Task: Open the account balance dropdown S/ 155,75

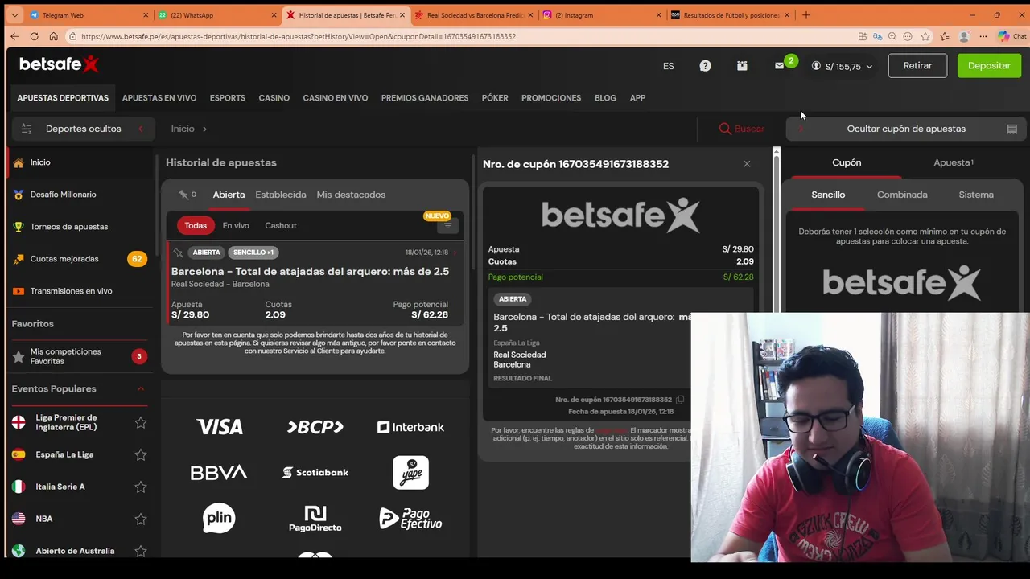Action: tap(842, 67)
